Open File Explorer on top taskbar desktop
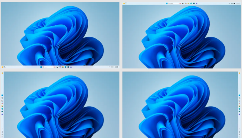 (x=188, y=3)
